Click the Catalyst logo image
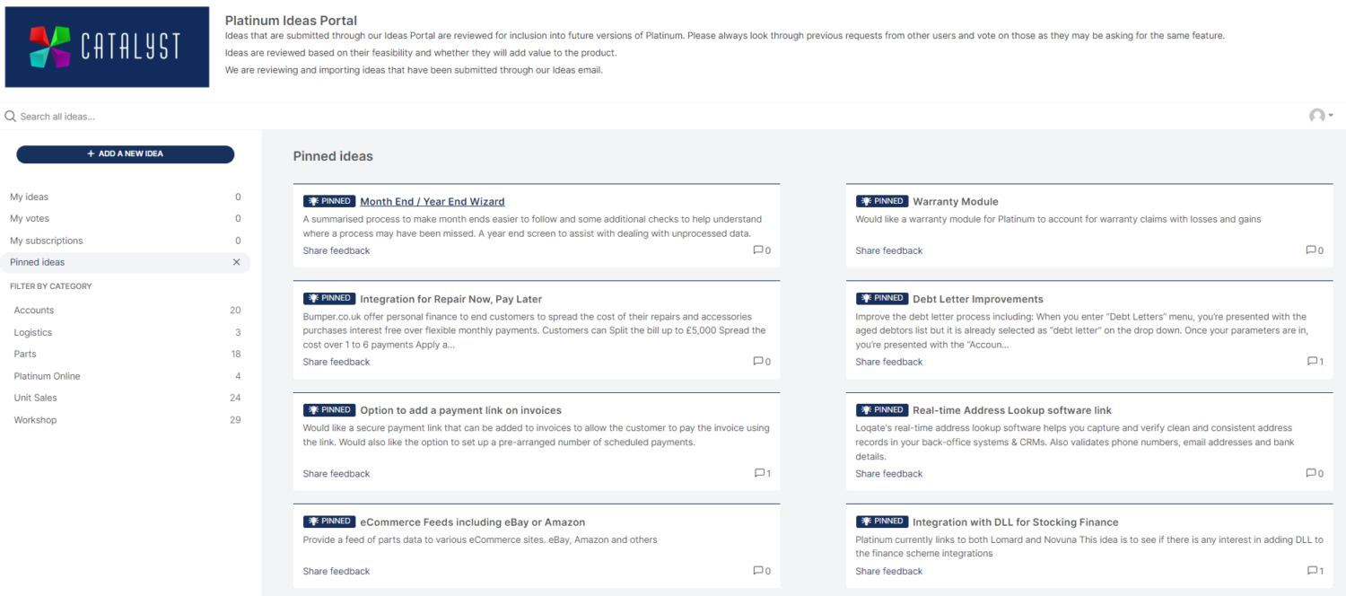The image size is (1346, 596). click(x=107, y=48)
